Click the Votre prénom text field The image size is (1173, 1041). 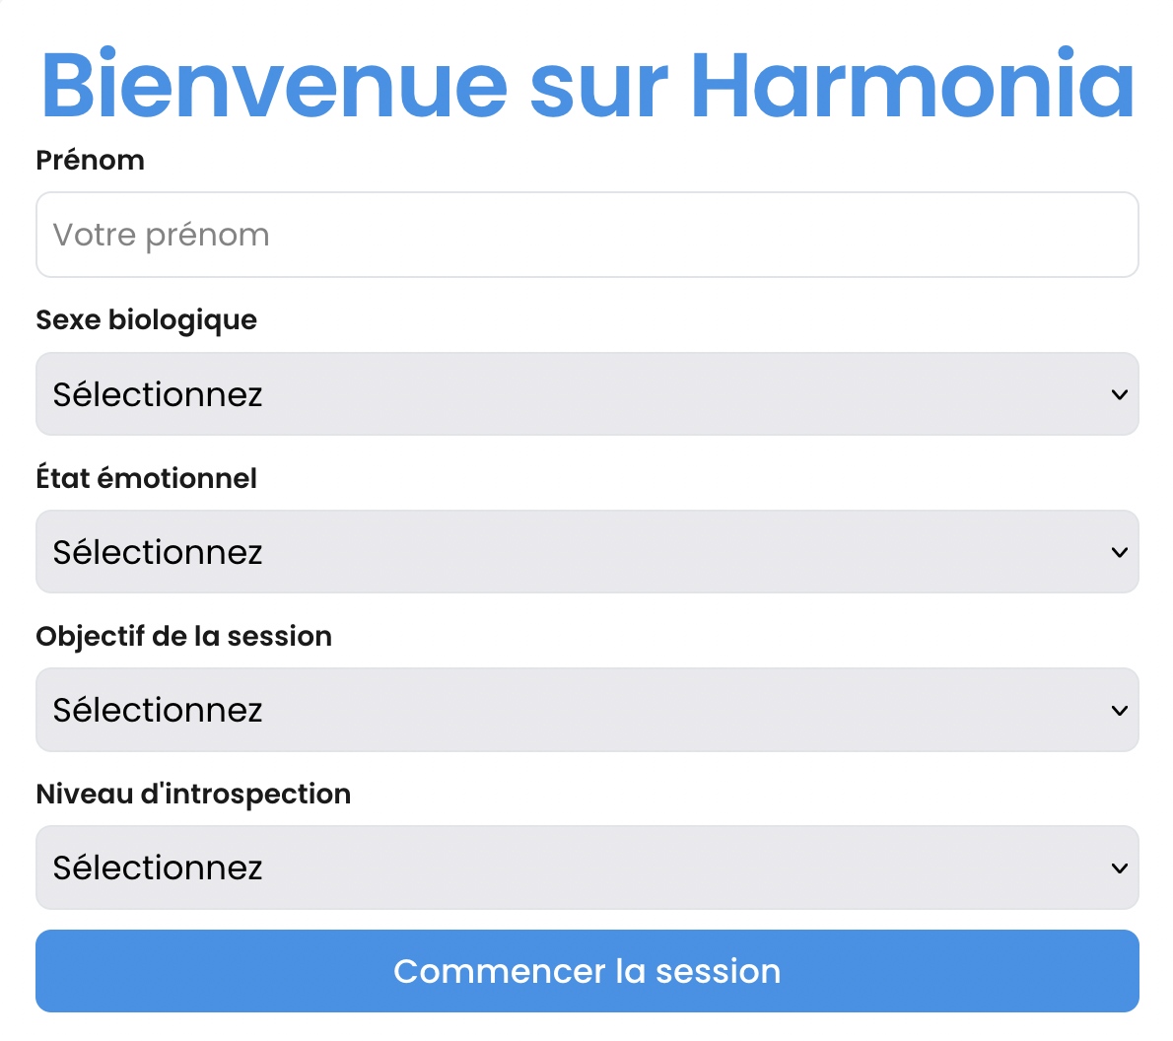(586, 235)
